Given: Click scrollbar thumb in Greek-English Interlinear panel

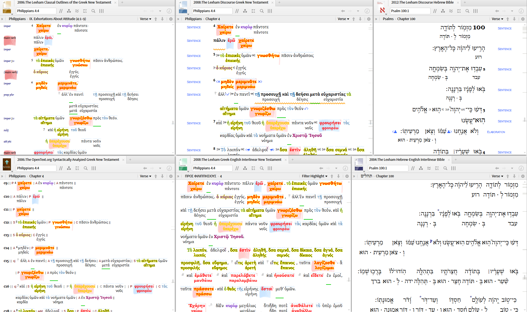Looking at the screenshot, I should [x=349, y=280].
